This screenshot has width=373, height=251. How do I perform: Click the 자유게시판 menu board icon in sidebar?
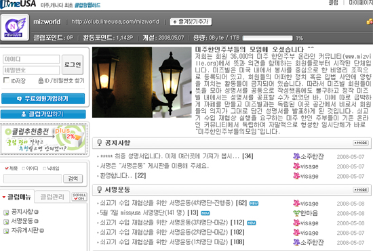[x=6, y=231]
